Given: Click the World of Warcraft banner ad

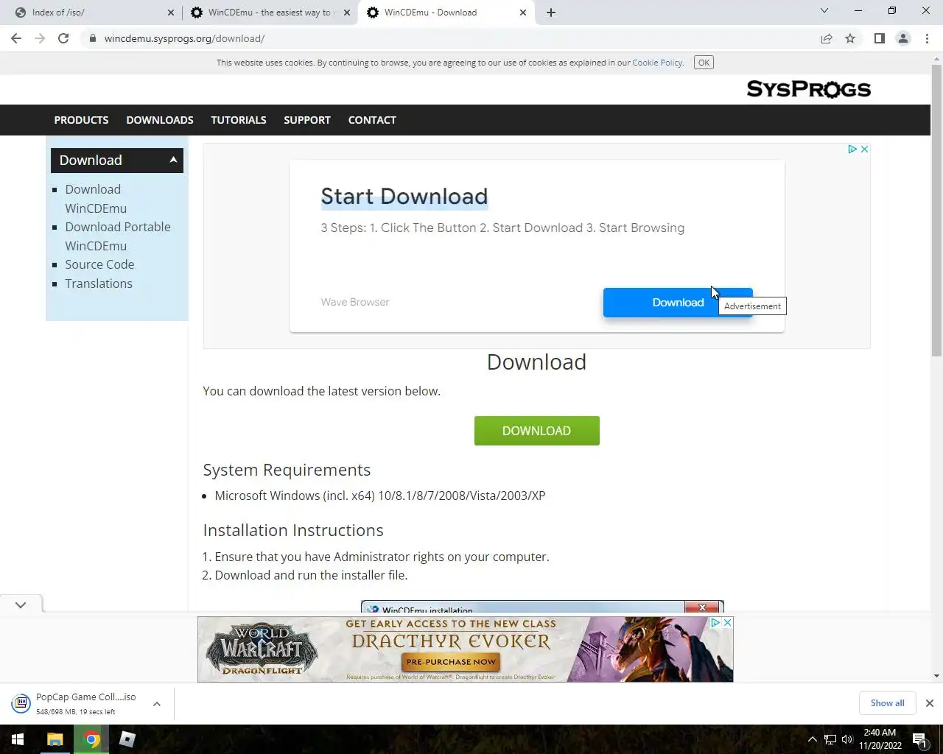Looking at the screenshot, I should tap(465, 649).
